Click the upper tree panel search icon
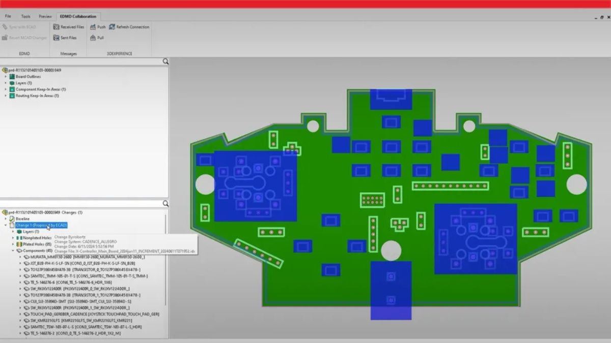The width and height of the screenshot is (611, 343). click(165, 61)
